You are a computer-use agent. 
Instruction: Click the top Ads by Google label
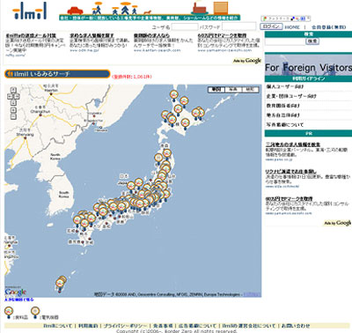(247, 61)
